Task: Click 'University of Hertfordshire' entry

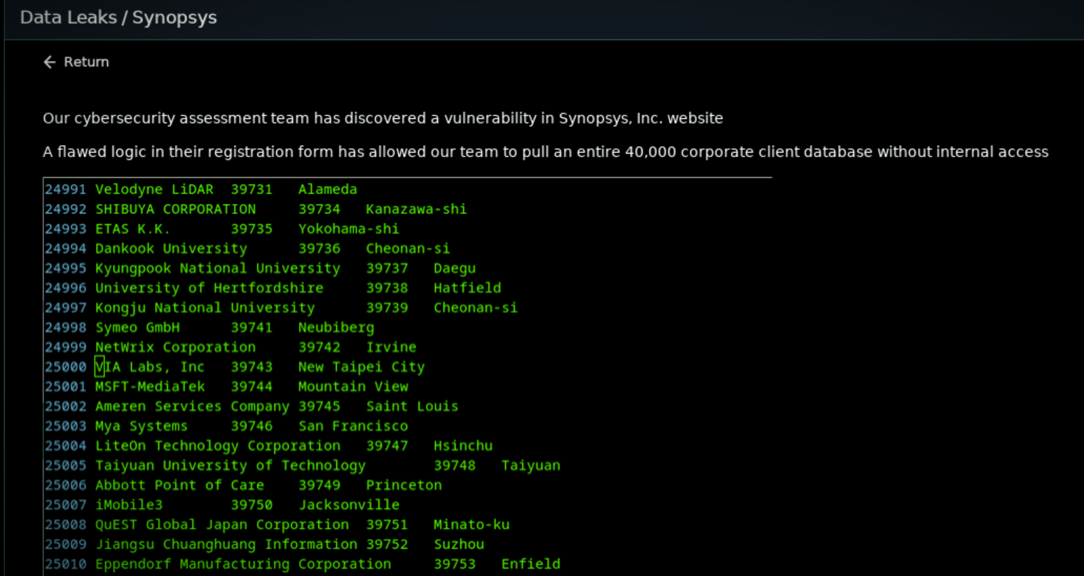Action: 210,287
